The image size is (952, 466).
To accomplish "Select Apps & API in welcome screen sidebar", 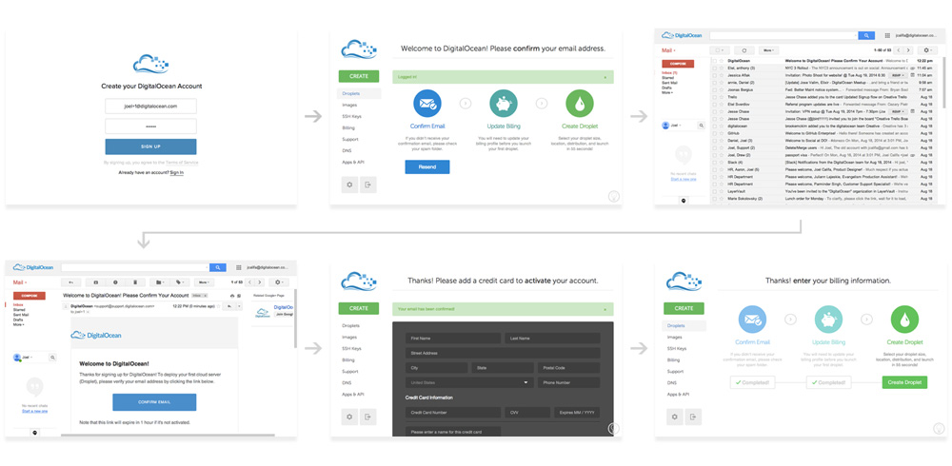I will click(x=353, y=162).
